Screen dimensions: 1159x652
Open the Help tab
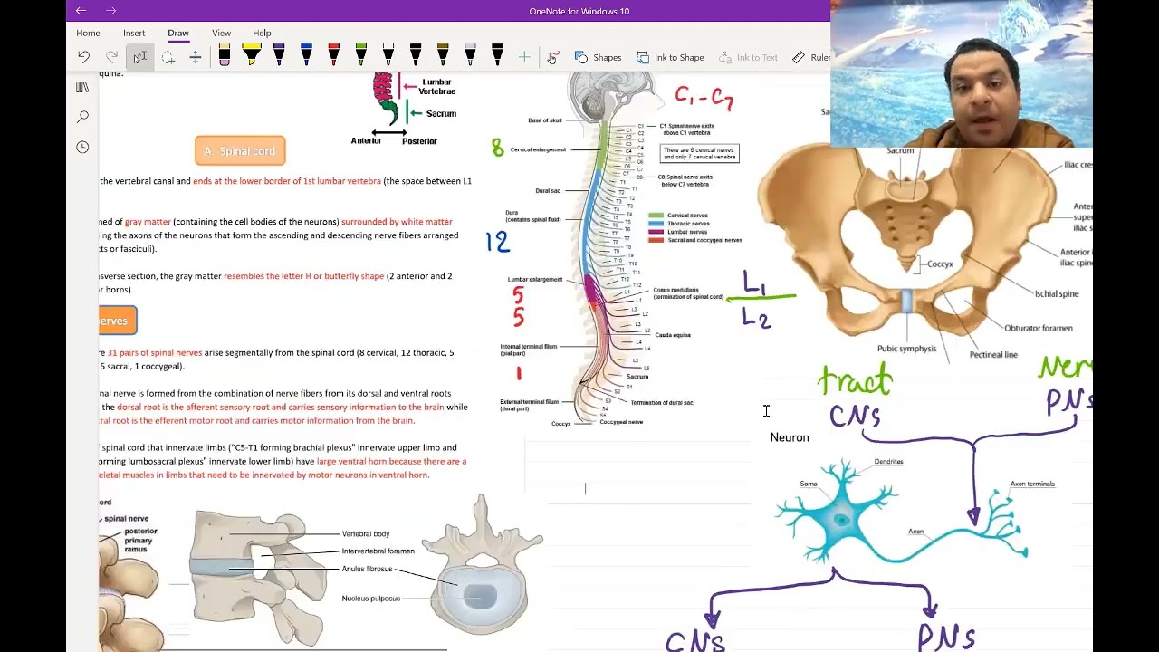pos(262,33)
